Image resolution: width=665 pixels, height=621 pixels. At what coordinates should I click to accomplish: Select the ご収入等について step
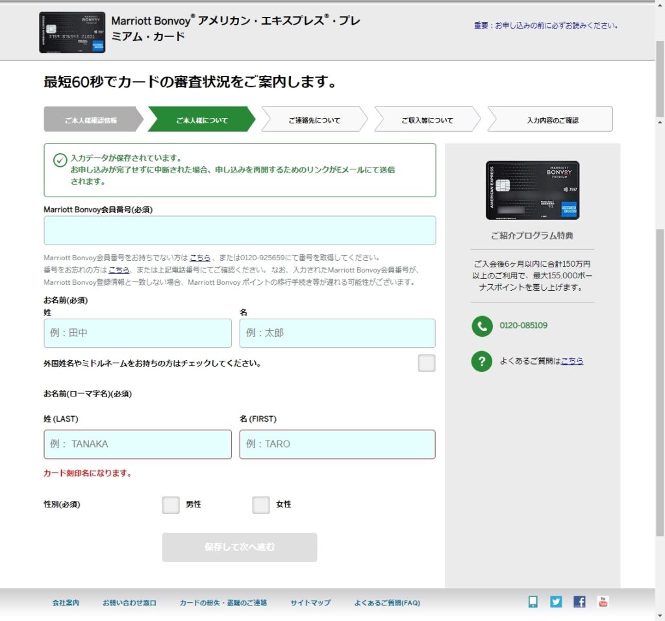[x=427, y=119]
